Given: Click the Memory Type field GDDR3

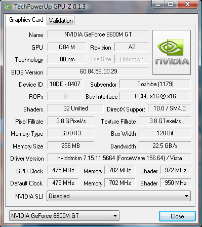Looking at the screenshot, I should pos(71,133).
